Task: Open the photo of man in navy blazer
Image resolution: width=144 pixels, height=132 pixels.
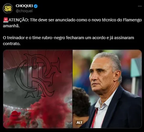Action: click(x=107, y=89)
